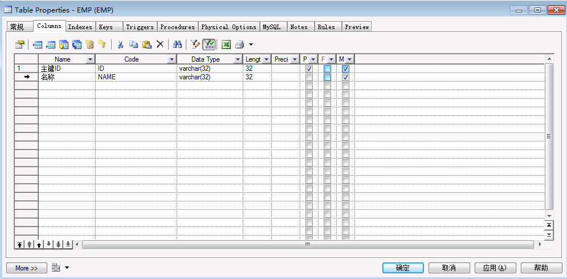This screenshot has width=567, height=279.
Task: Click the Add a Row icon
Action: [x=50, y=45]
